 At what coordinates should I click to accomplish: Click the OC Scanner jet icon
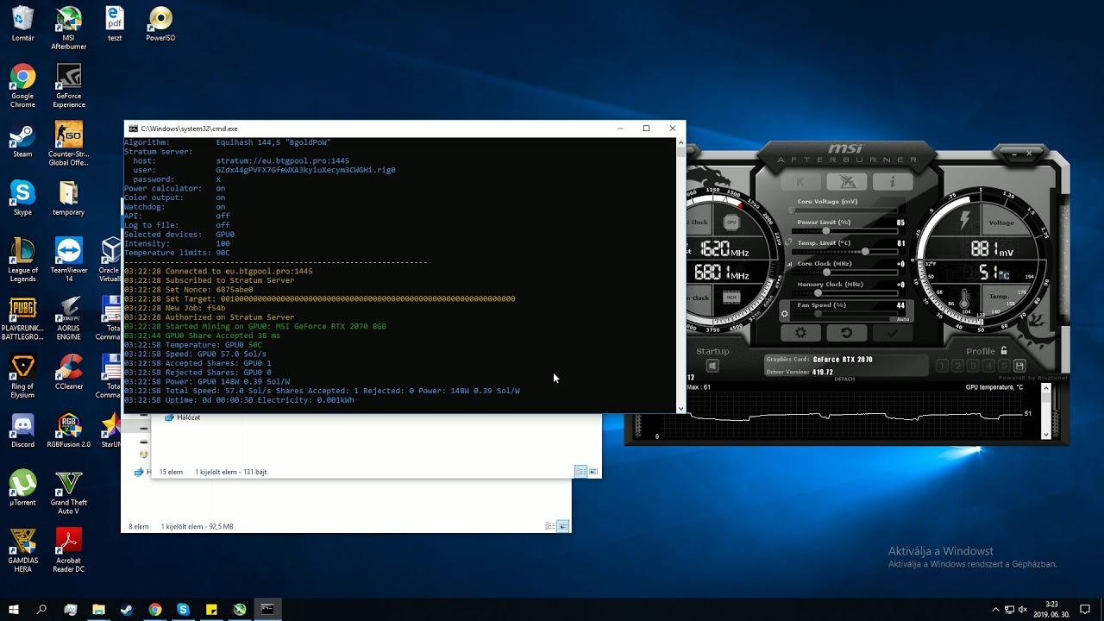pyautogui.click(x=846, y=182)
